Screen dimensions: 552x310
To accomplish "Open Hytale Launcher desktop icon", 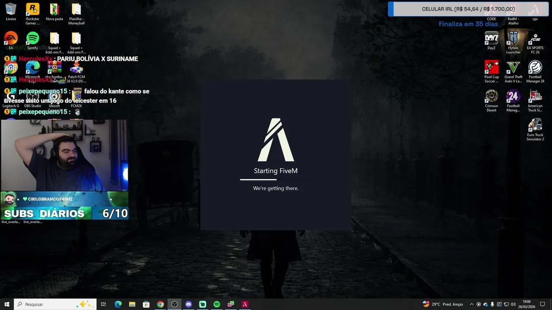I will point(513,43).
